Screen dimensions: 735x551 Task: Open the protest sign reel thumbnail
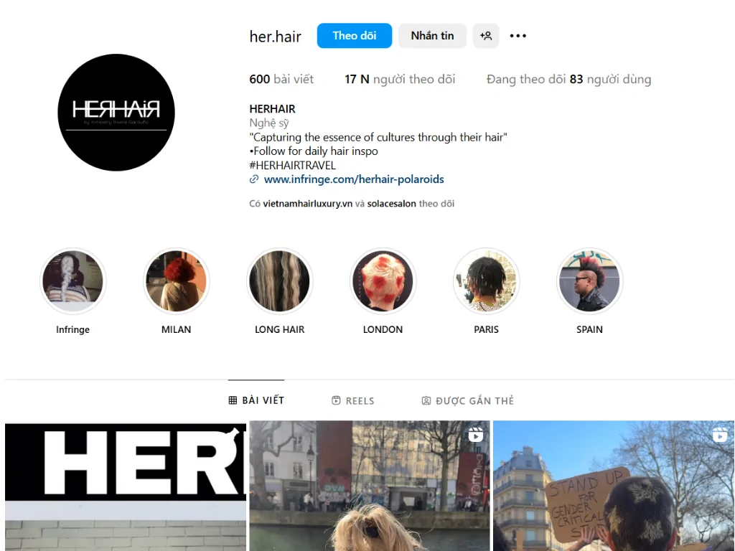pos(614,486)
